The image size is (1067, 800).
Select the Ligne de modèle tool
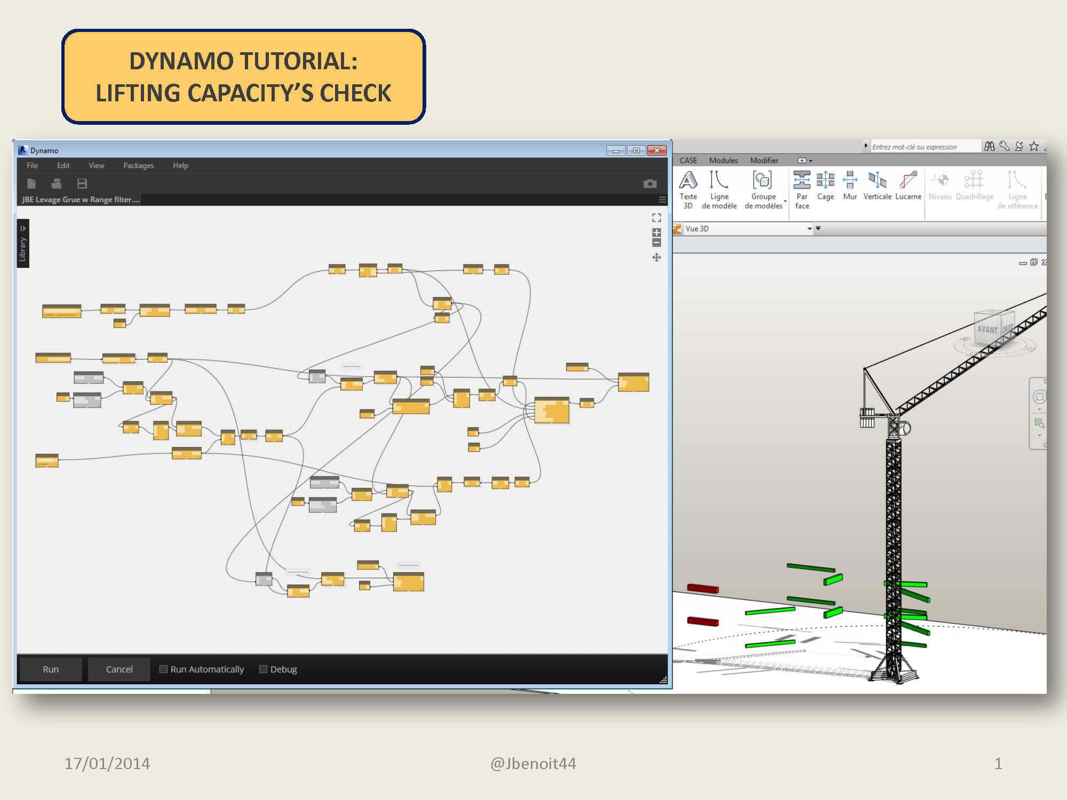[719, 180]
